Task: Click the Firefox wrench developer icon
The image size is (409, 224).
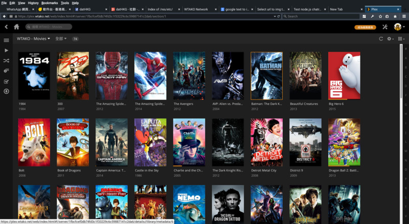Action: (372, 16)
